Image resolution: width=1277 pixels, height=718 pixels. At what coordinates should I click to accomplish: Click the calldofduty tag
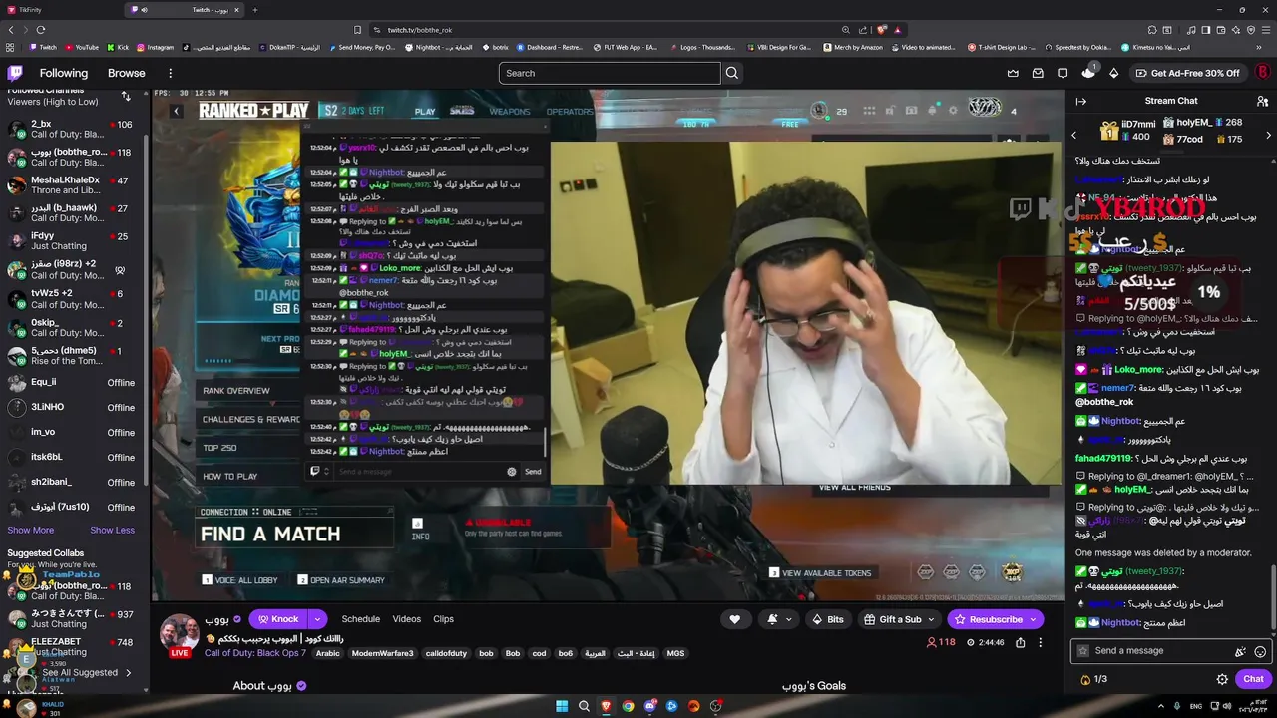[445, 653]
